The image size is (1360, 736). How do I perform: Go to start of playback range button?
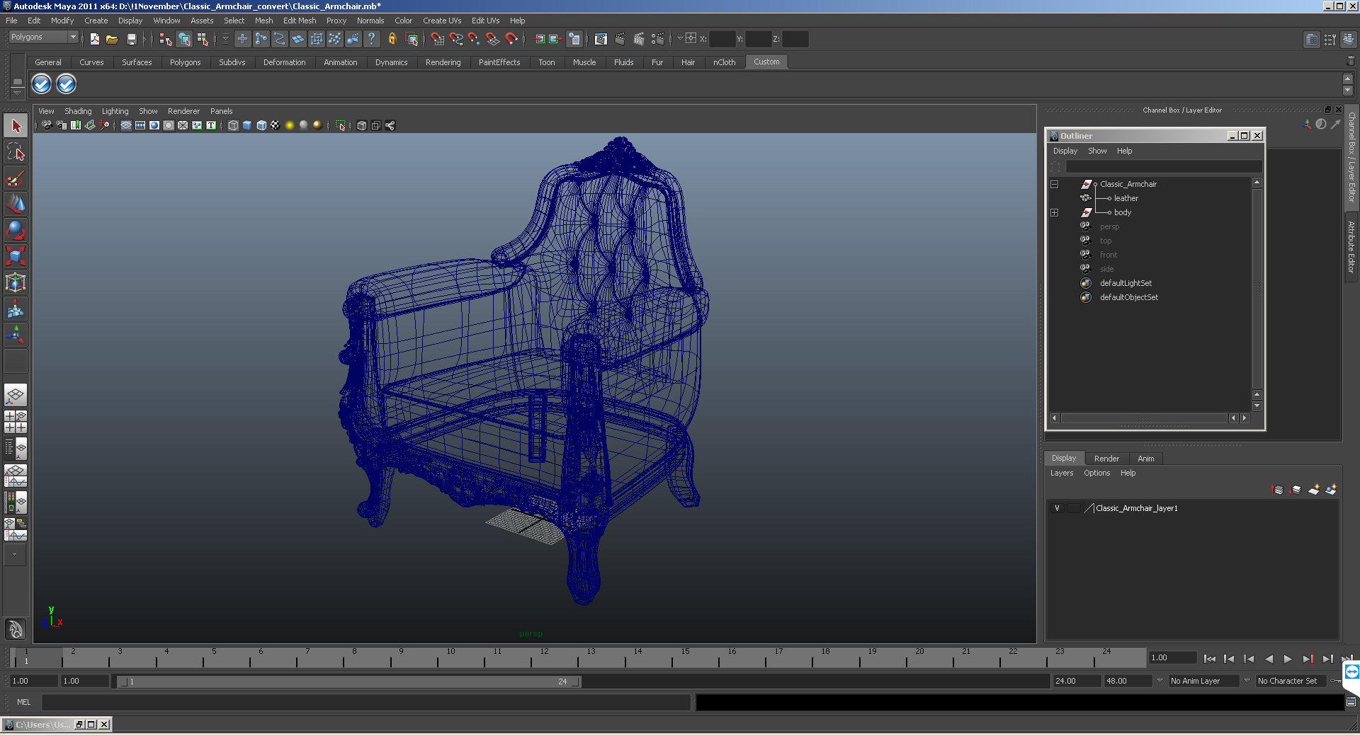1209,659
